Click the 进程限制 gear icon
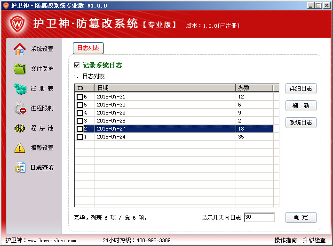 click(x=20, y=108)
